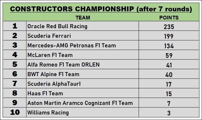The width and height of the screenshot is (202, 120).
Task: Click the 235 points value
Action: click(x=169, y=26)
